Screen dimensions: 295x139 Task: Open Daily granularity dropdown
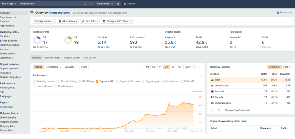coord(189,67)
